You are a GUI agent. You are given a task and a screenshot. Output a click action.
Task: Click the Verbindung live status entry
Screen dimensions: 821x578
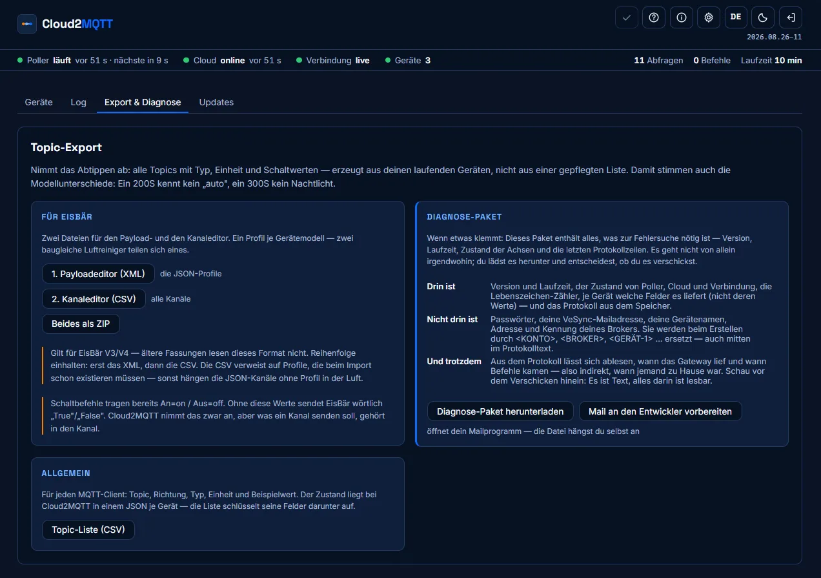333,60
